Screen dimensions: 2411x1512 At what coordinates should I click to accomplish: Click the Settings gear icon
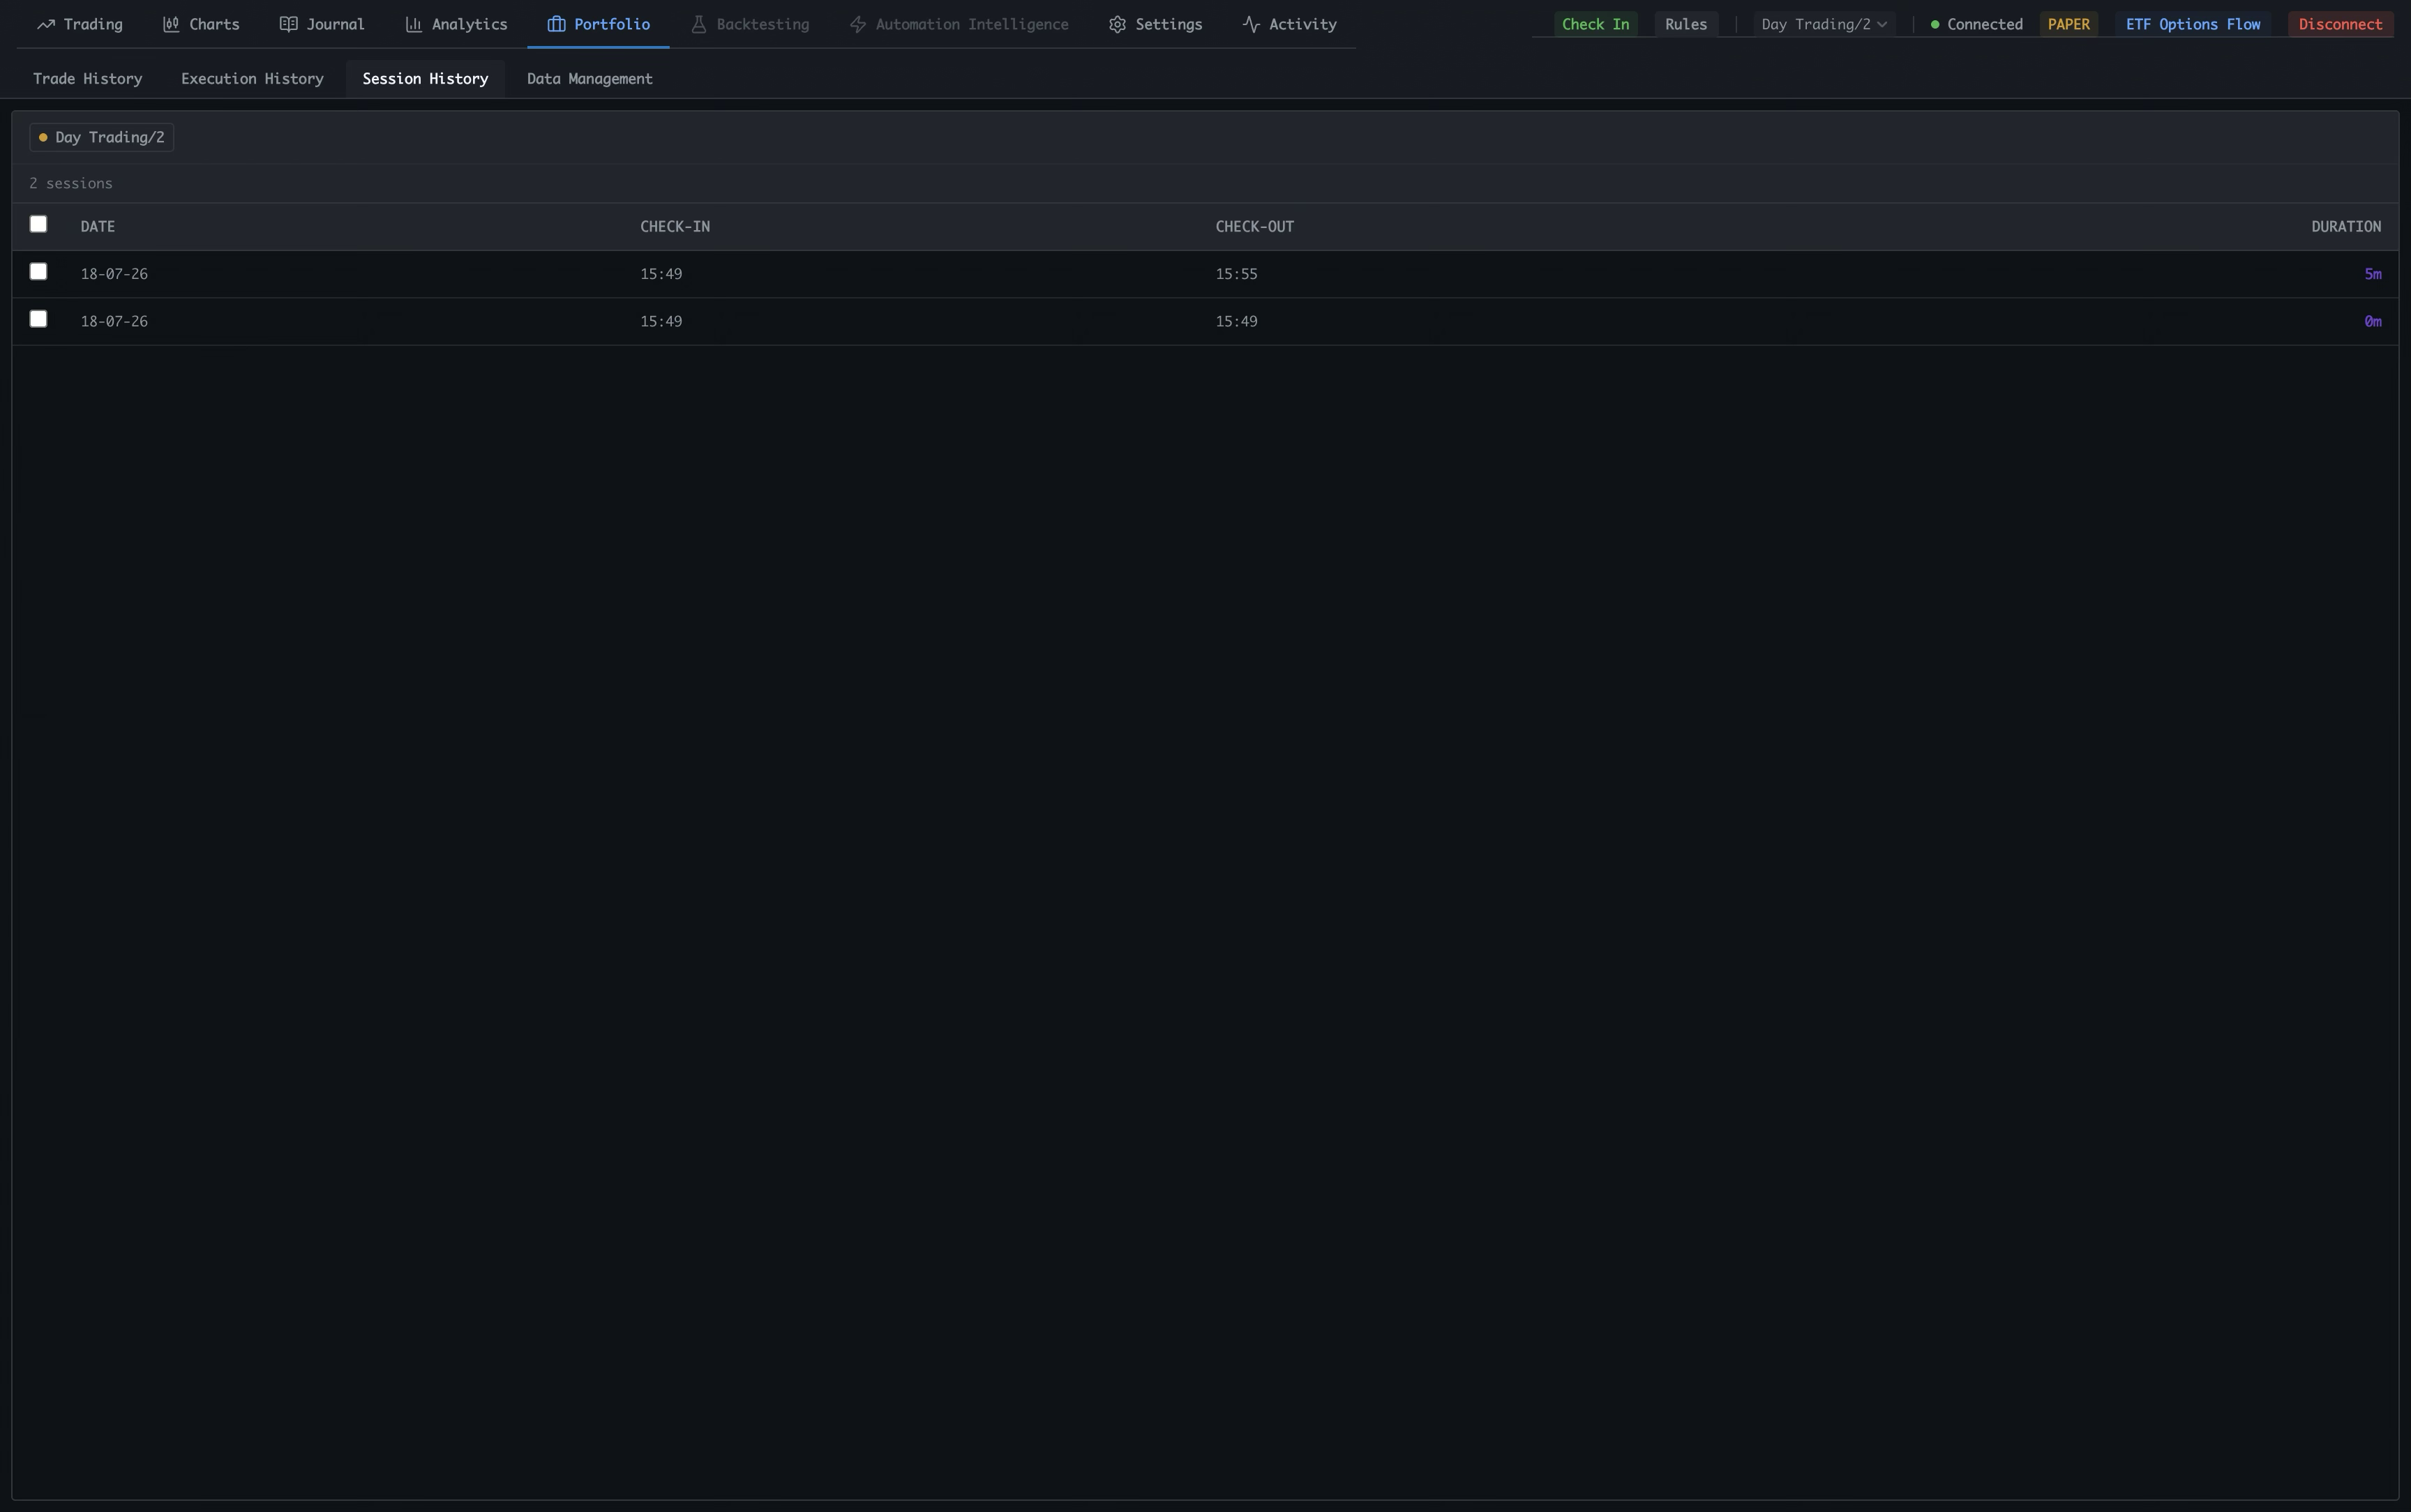point(1117,24)
